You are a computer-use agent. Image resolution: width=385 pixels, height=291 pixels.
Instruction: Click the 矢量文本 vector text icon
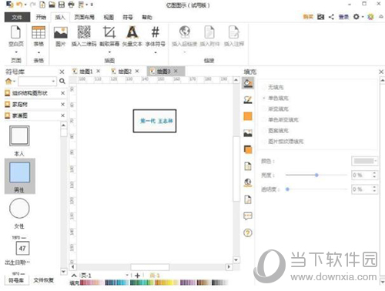tap(132, 32)
